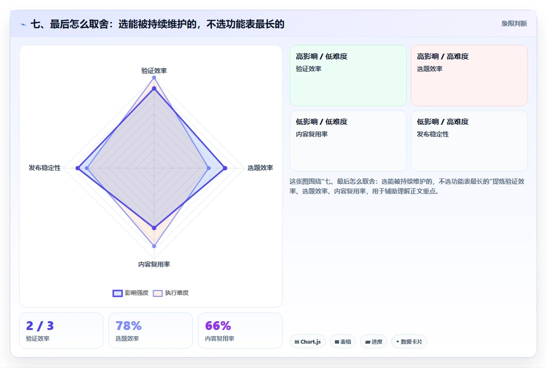Click the lightning icon beside the section title
Viewport: 547px width, 368px height.
click(23, 24)
